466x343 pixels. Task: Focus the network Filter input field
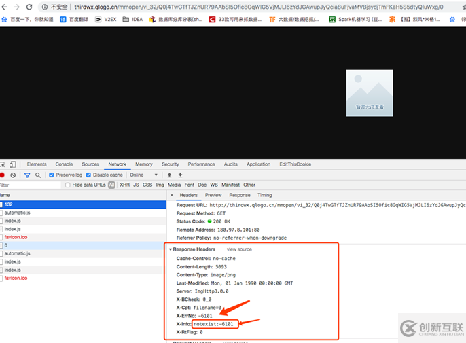coord(30,185)
